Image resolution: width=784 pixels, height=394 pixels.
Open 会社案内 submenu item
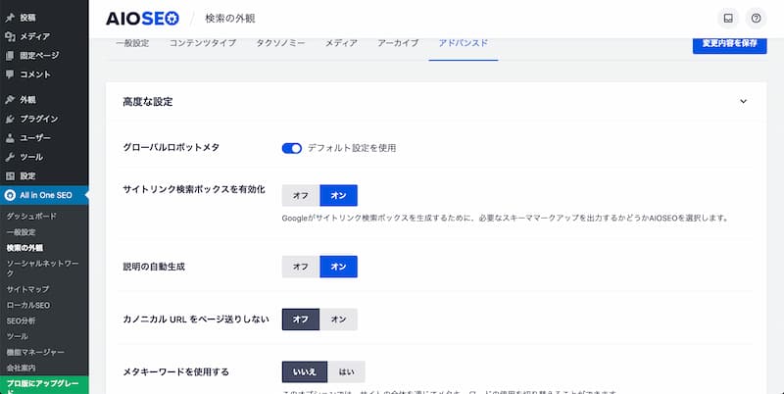pos(21,368)
